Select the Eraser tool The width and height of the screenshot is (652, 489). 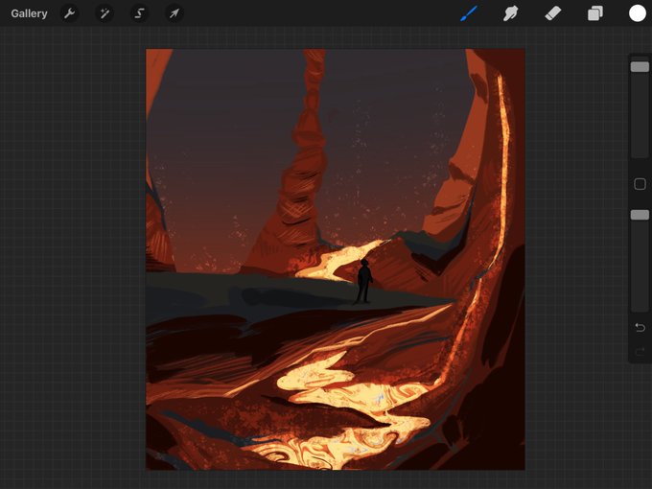(553, 13)
